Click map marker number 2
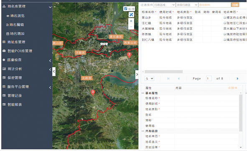This screenshot has height=151, width=247. (x=129, y=55)
